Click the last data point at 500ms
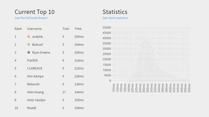Screen dimensions: 209x117 (x=189, y=80)
